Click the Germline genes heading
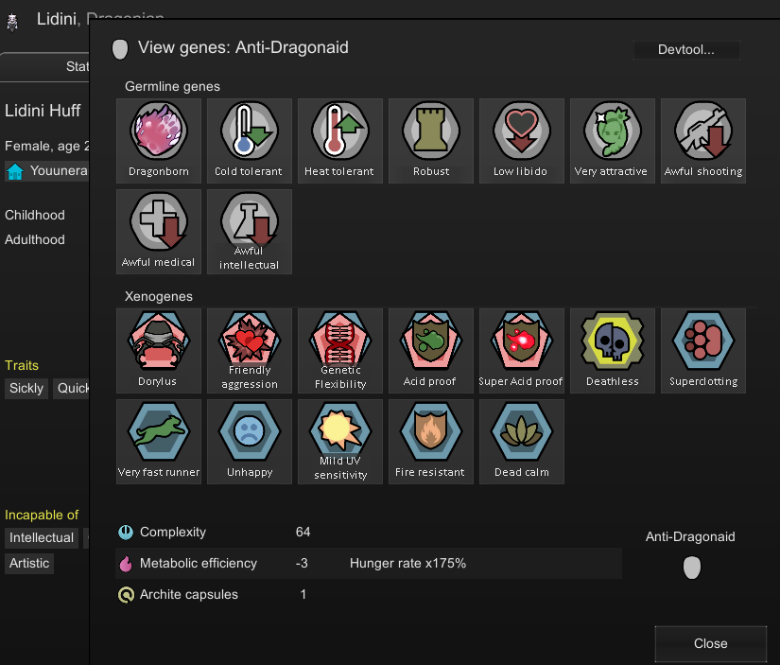This screenshot has width=780, height=665. (x=172, y=87)
